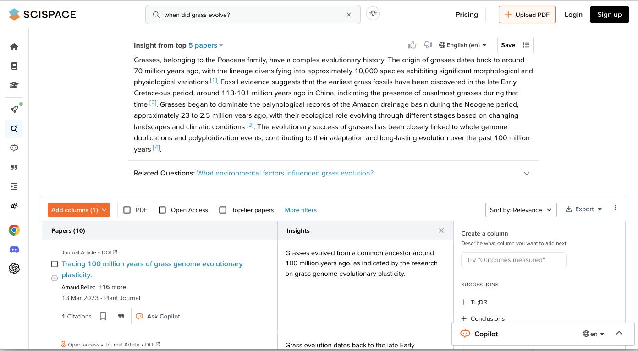Click the open access lock icon on the second paper
The image size is (638, 351).
[x=64, y=344]
